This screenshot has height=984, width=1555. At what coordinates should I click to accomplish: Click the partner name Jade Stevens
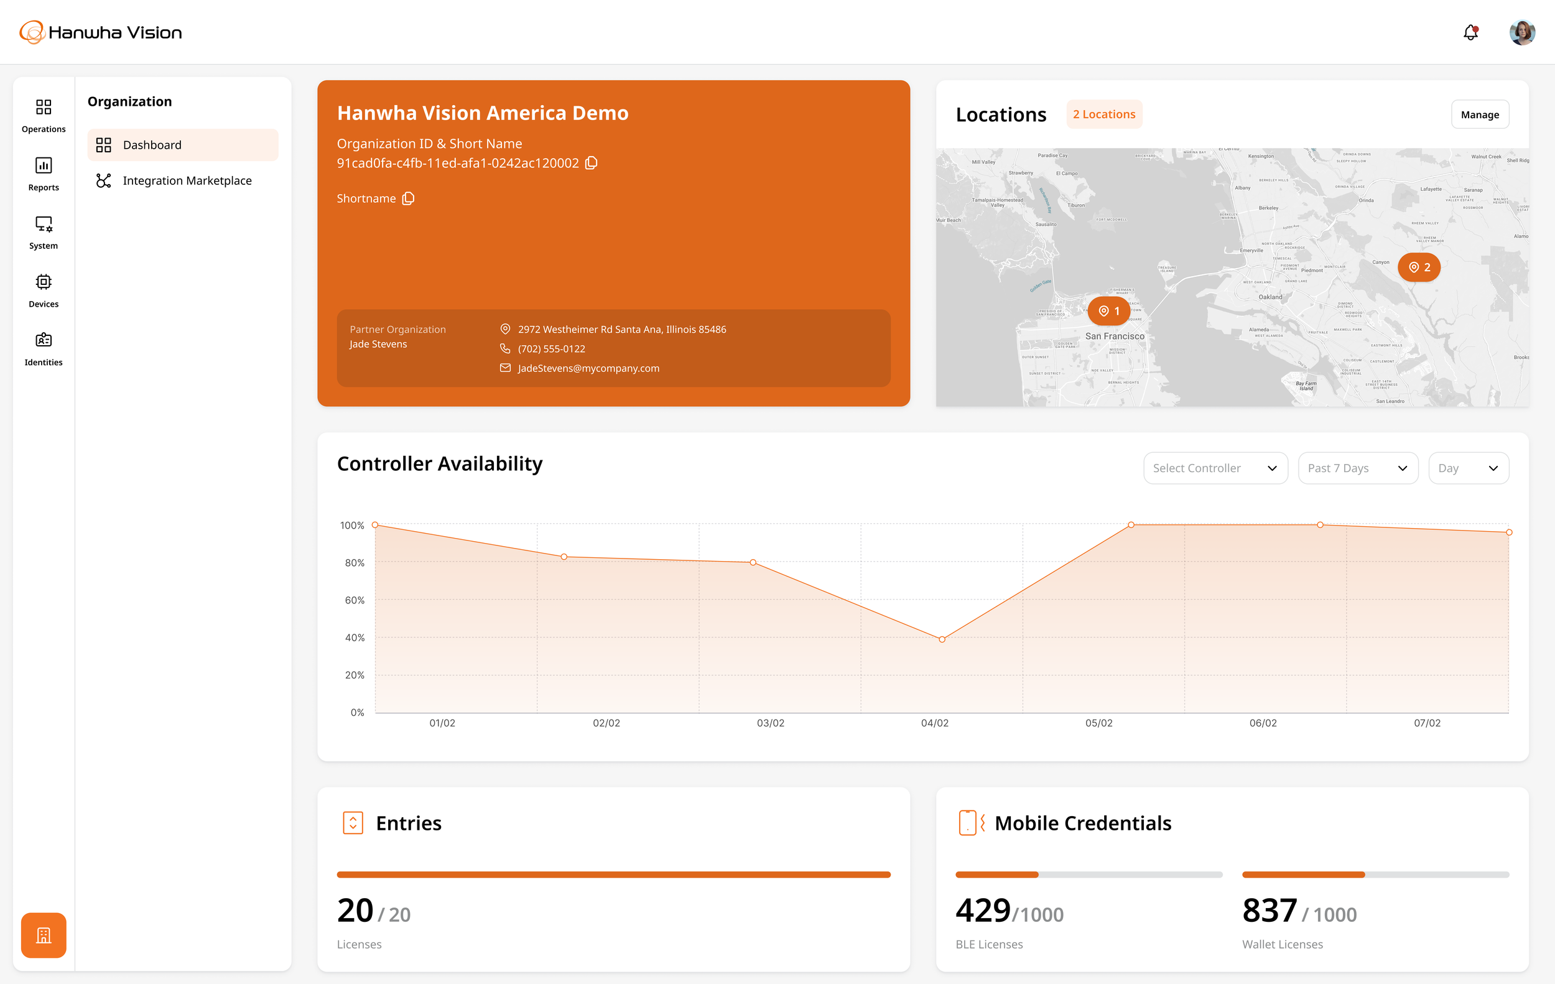point(378,344)
